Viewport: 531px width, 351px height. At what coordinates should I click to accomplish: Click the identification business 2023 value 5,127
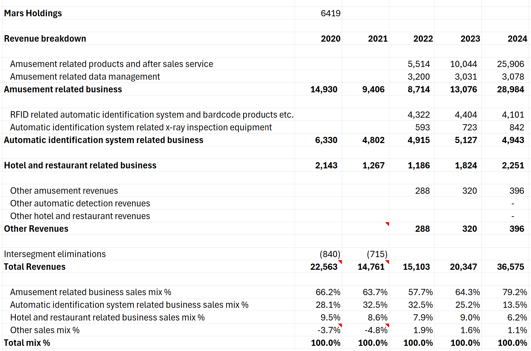pos(466,140)
